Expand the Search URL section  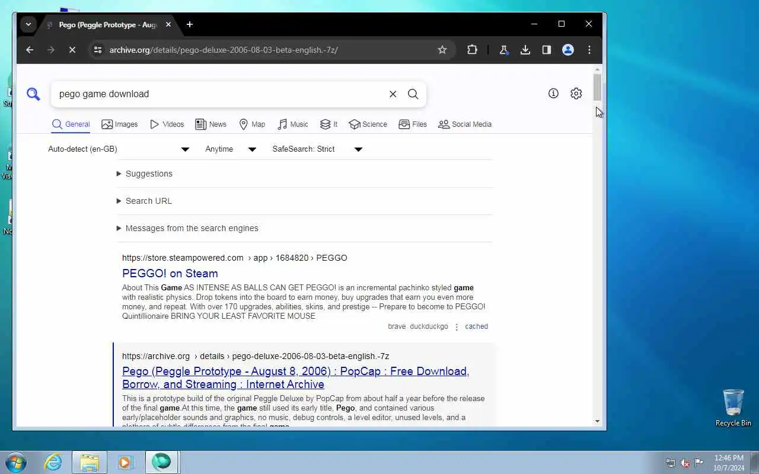pyautogui.click(x=144, y=201)
